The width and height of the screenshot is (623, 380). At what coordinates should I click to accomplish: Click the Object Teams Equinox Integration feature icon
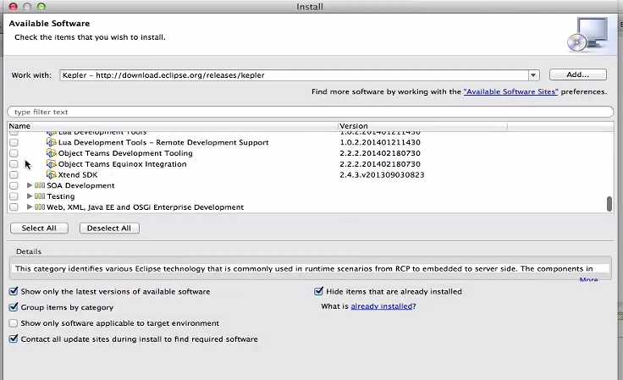(52, 164)
